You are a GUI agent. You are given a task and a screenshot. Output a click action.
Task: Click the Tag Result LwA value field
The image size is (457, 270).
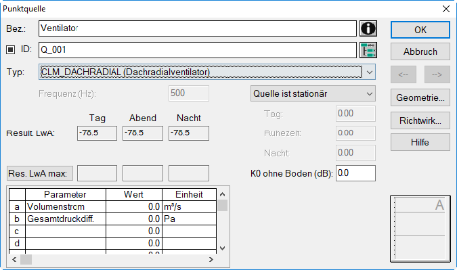point(97,133)
